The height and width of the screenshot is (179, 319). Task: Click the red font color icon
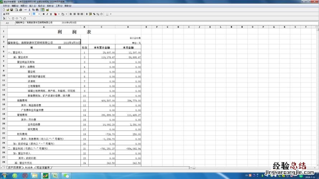[55, 14]
